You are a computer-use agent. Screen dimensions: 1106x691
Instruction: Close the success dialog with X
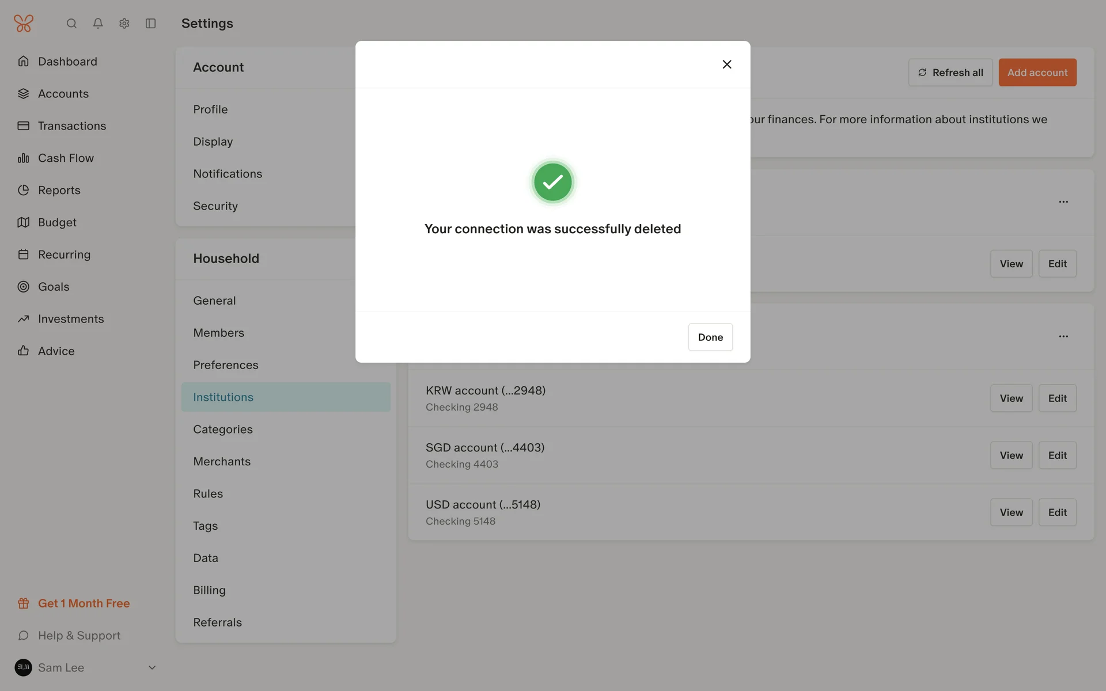[x=727, y=64]
